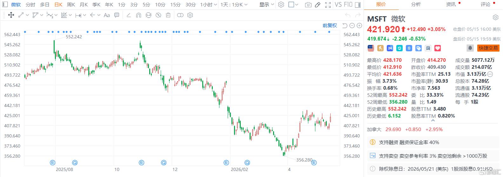Select the line segment drawing tool
The width and height of the screenshot is (503, 177).
tap(21, 15)
